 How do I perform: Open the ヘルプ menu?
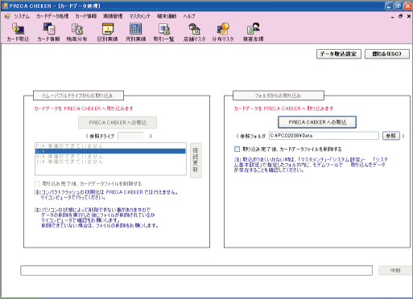point(189,16)
